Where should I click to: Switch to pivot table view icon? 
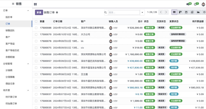pos(192,12)
